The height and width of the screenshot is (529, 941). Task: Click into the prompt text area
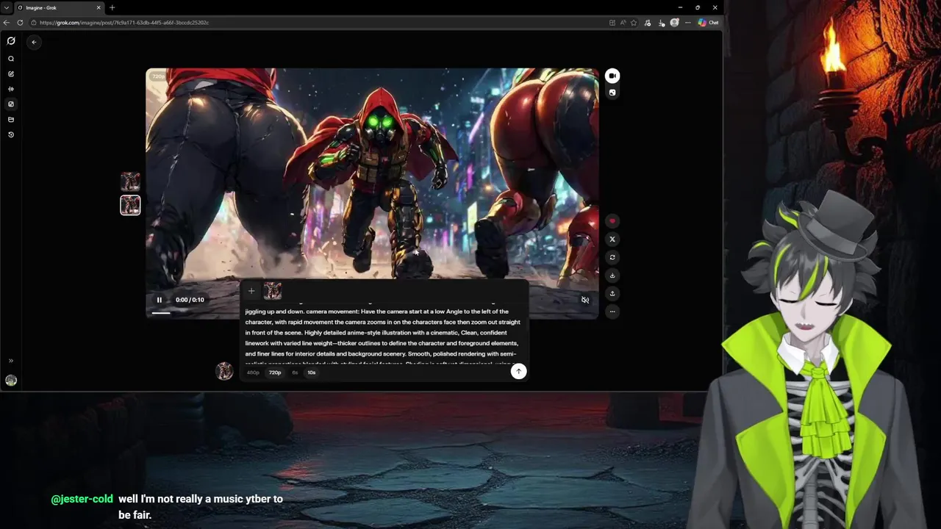click(382, 333)
